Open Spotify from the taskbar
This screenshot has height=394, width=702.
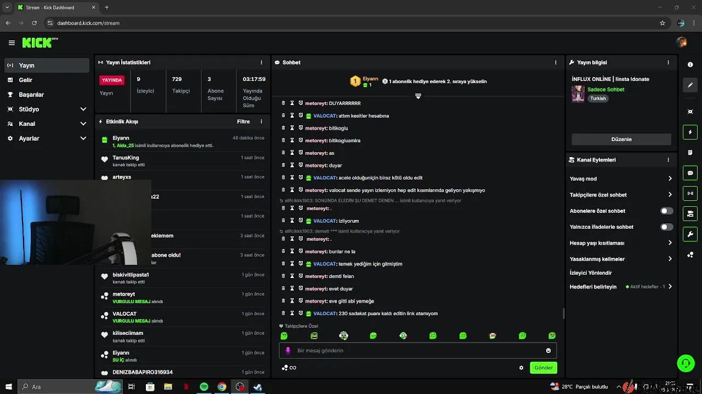point(204,387)
